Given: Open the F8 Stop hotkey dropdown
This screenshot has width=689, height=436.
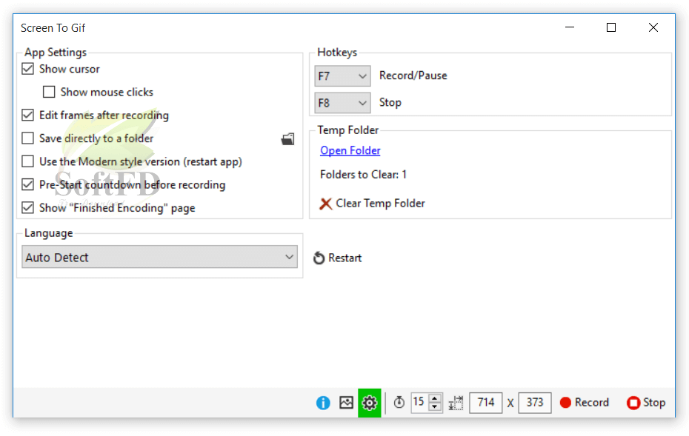Looking at the screenshot, I should click(342, 103).
